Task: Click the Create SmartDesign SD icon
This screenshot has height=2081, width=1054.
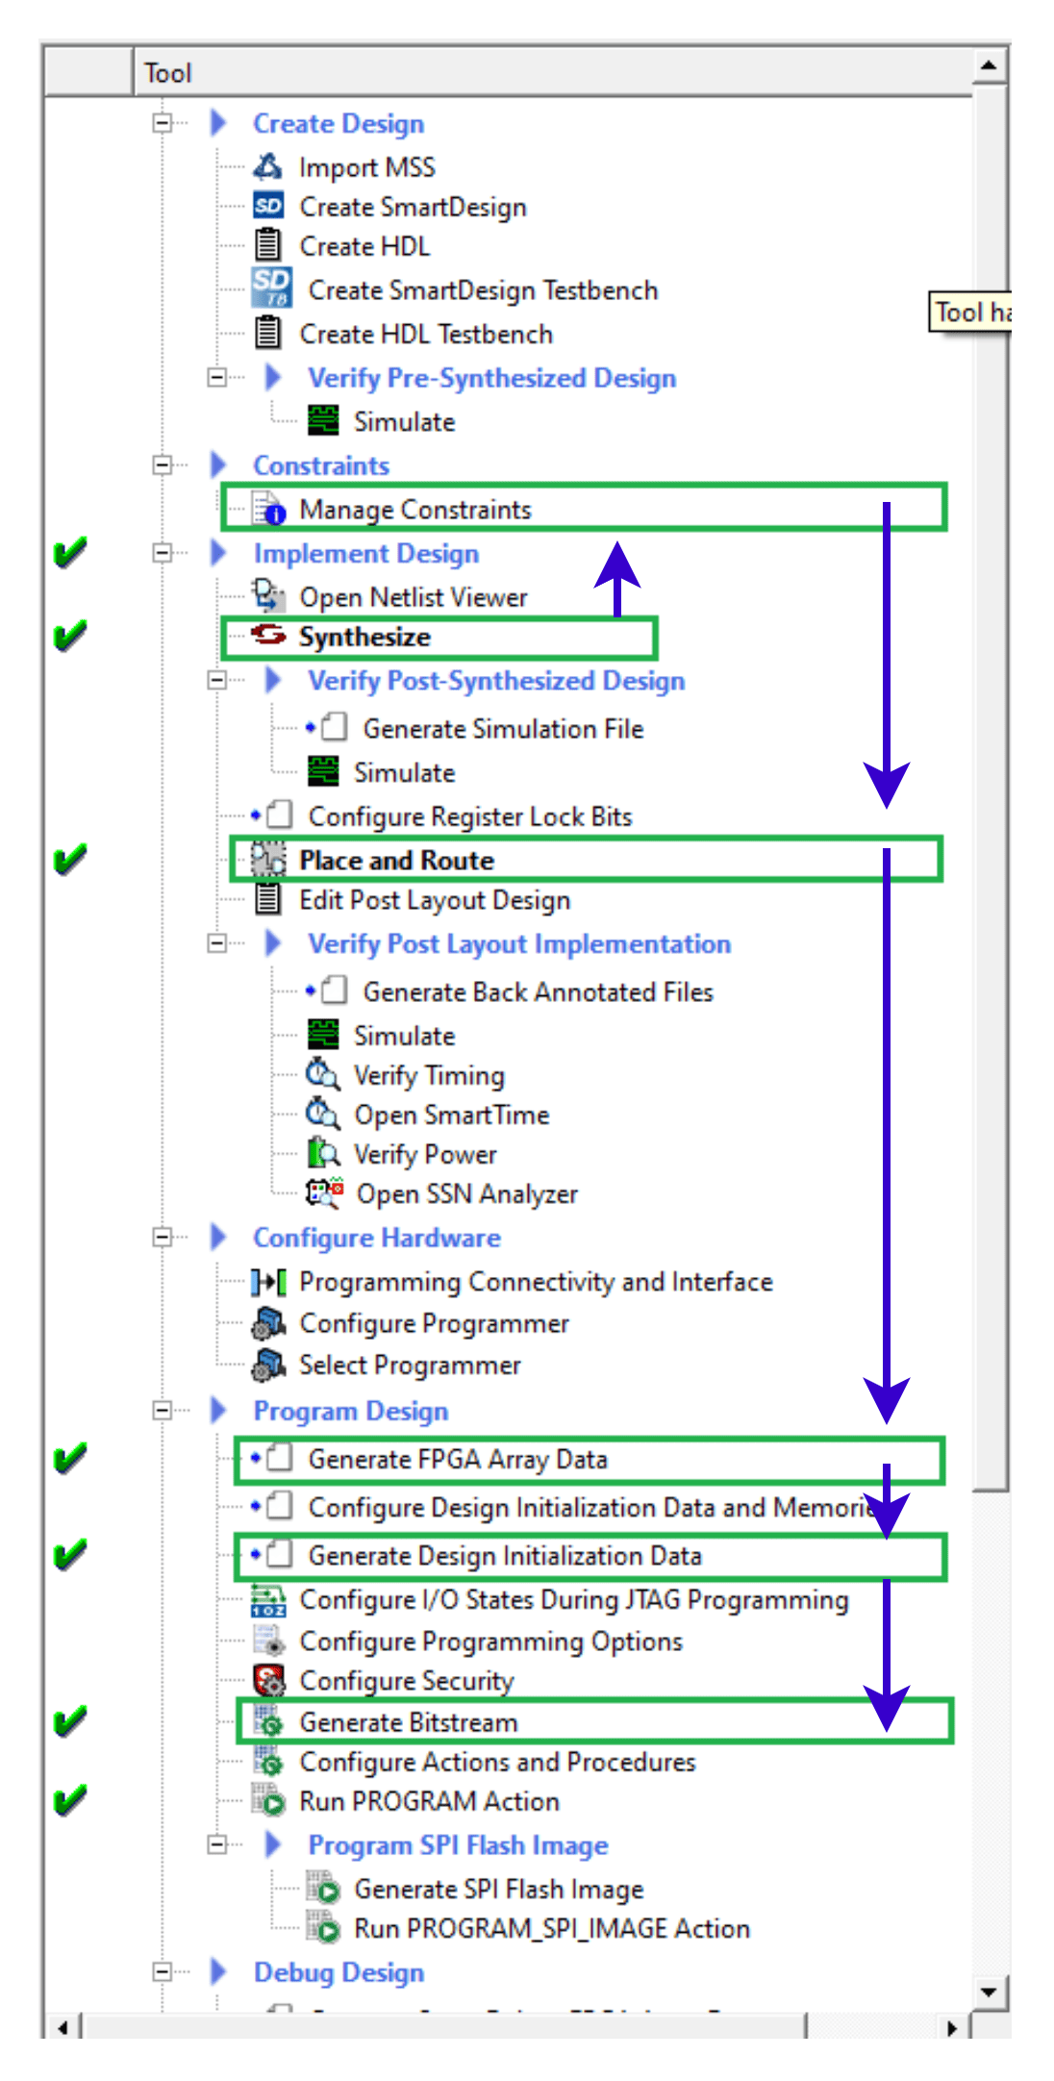Action: tap(268, 206)
